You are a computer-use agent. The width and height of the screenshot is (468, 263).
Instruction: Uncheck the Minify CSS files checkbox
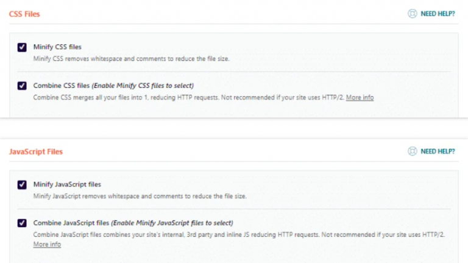(23, 47)
